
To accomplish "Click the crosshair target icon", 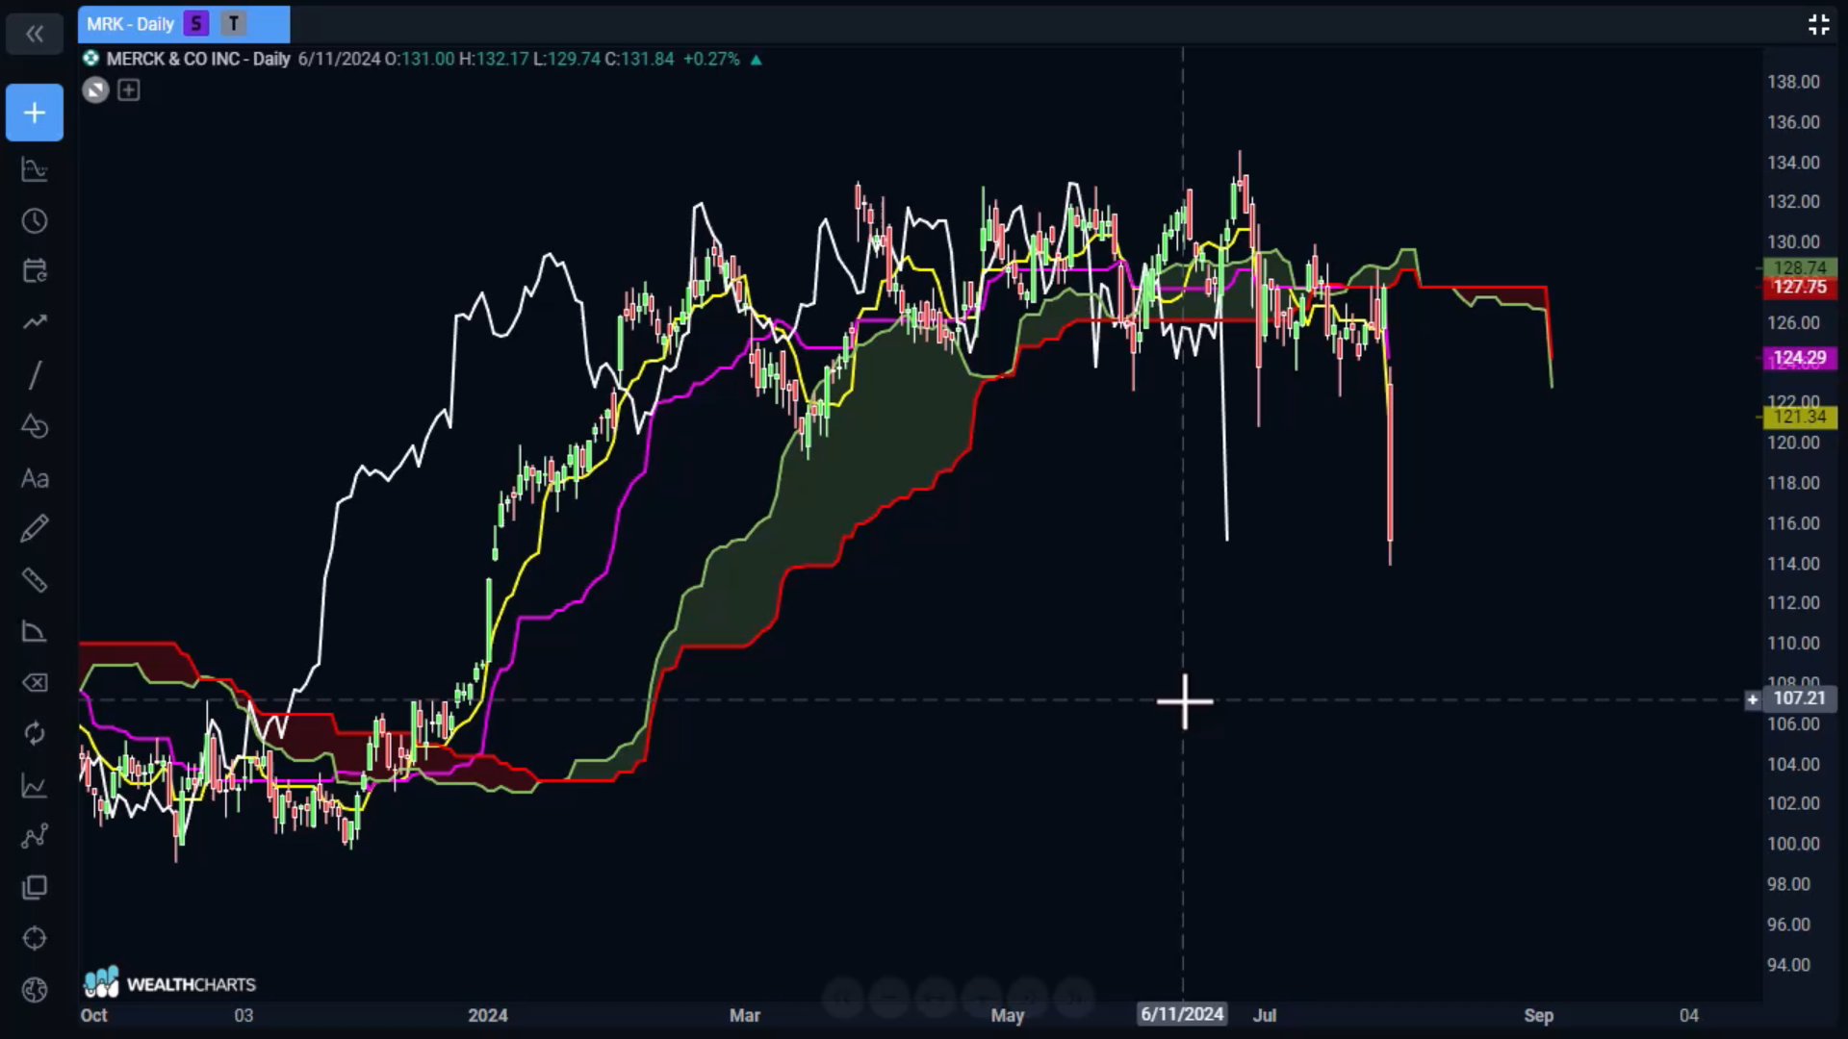I will coord(35,938).
